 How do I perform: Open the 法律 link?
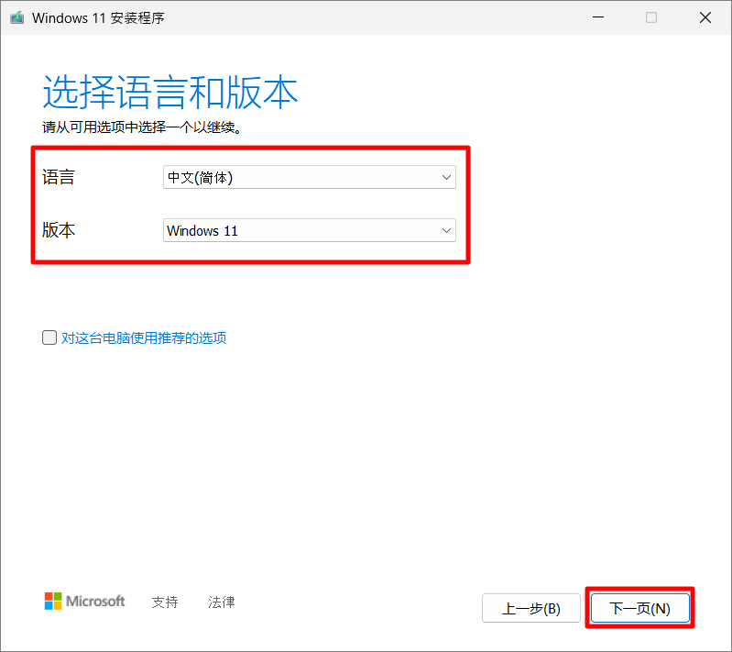click(x=222, y=602)
